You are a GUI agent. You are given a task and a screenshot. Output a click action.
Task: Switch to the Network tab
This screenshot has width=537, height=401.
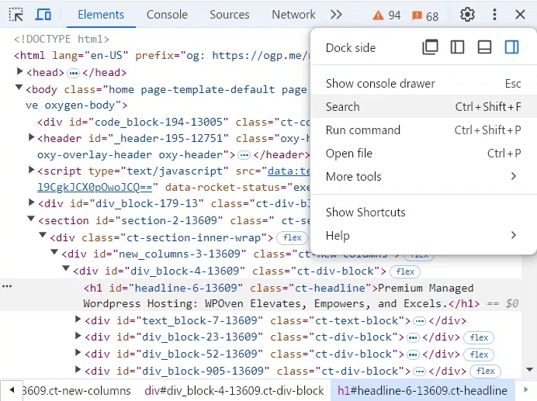point(293,15)
